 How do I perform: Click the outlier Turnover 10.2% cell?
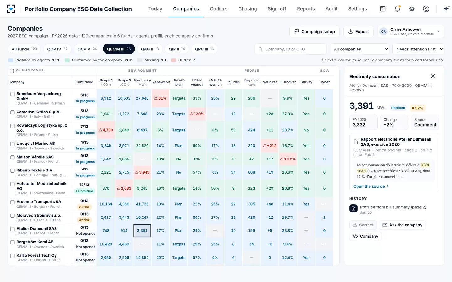click(288, 159)
